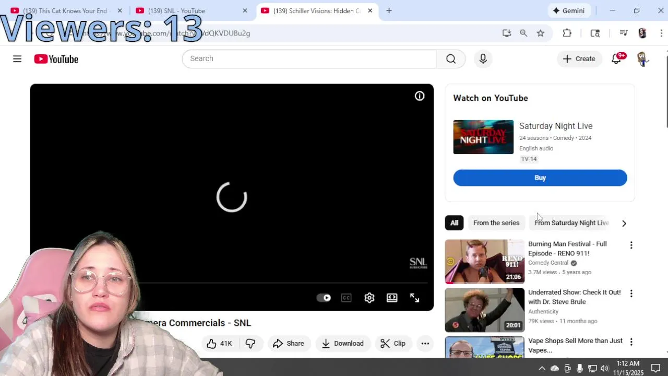Select 'From the series' filter chip
The height and width of the screenshot is (376, 668).
[496, 223]
